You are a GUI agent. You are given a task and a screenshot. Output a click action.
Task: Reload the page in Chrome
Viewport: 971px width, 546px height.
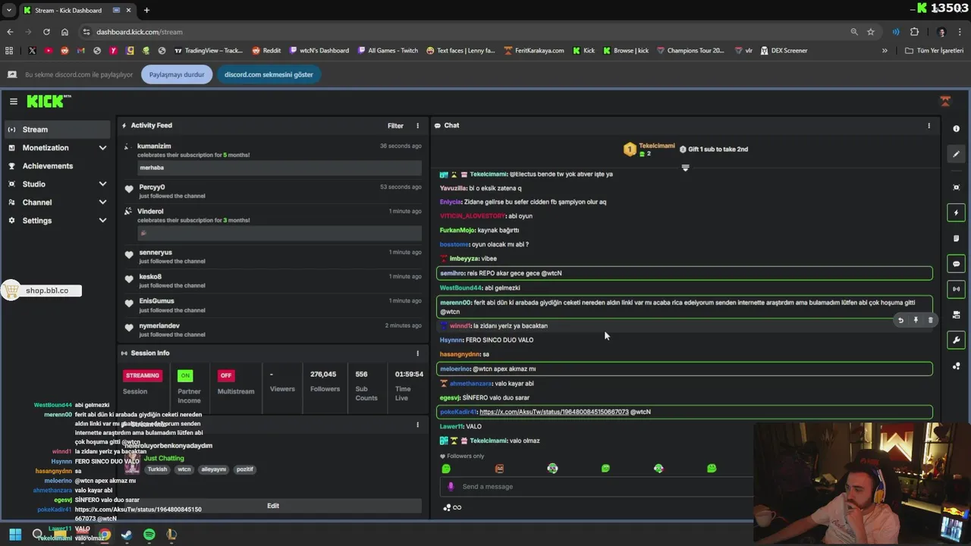click(x=46, y=32)
